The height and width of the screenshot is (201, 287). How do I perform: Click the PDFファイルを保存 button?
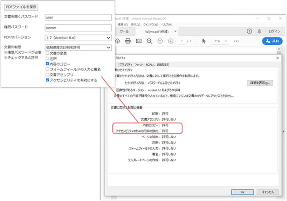coord(21,7)
